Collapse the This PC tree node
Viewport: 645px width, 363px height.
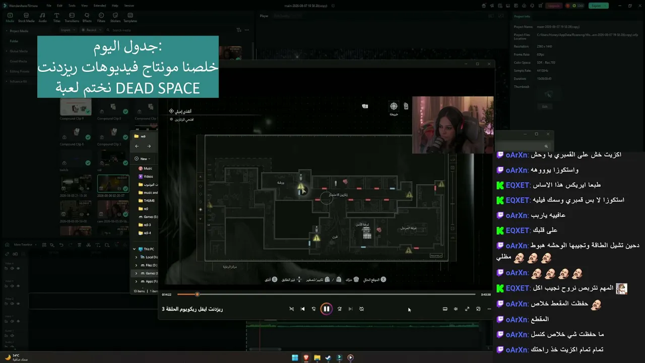tap(135, 249)
